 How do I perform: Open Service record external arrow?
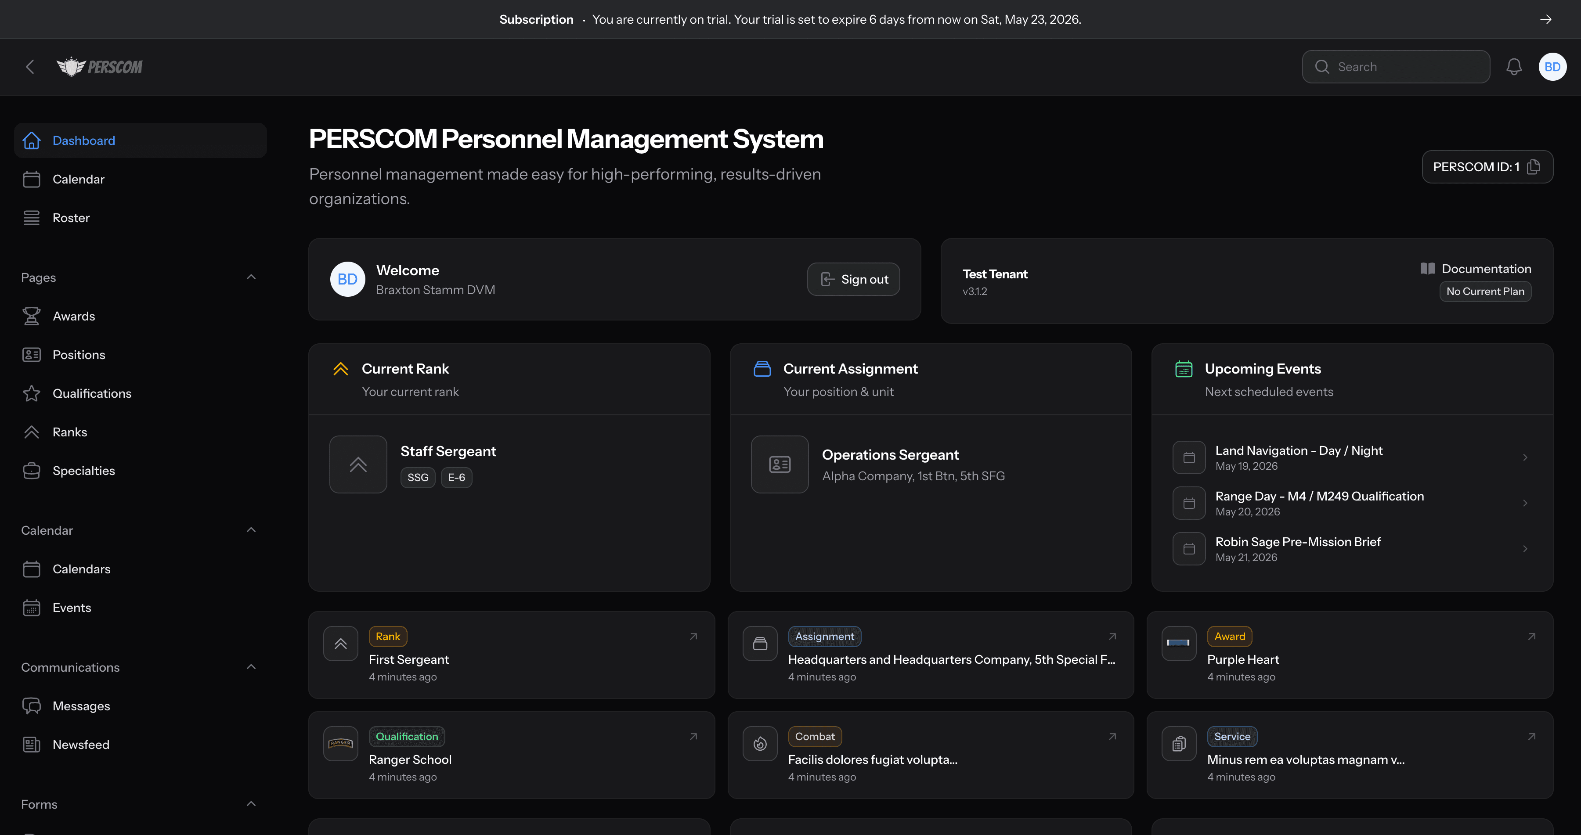pyautogui.click(x=1532, y=737)
